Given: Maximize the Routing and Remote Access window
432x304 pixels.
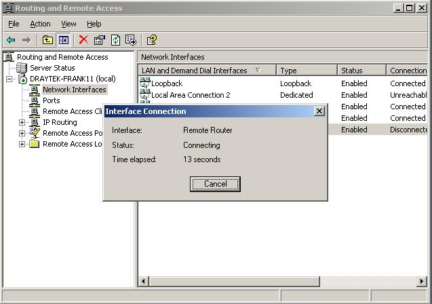Looking at the screenshot, I should click(x=409, y=8).
